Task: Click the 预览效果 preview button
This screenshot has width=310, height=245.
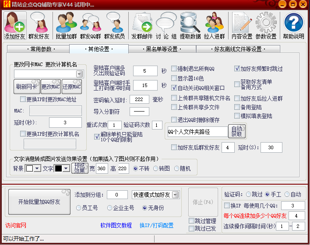Action: [80, 168]
